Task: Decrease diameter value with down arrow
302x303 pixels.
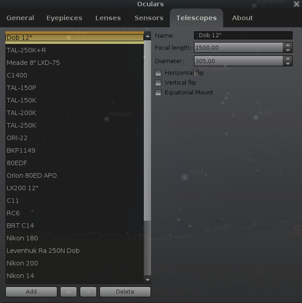Action: point(288,64)
